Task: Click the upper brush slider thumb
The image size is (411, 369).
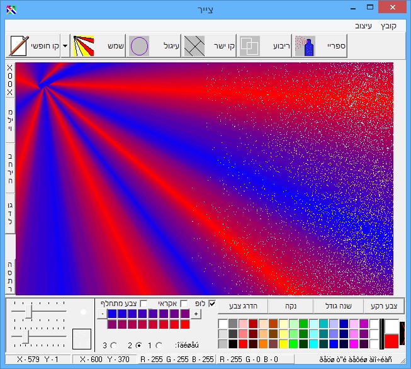Action: [28, 311]
